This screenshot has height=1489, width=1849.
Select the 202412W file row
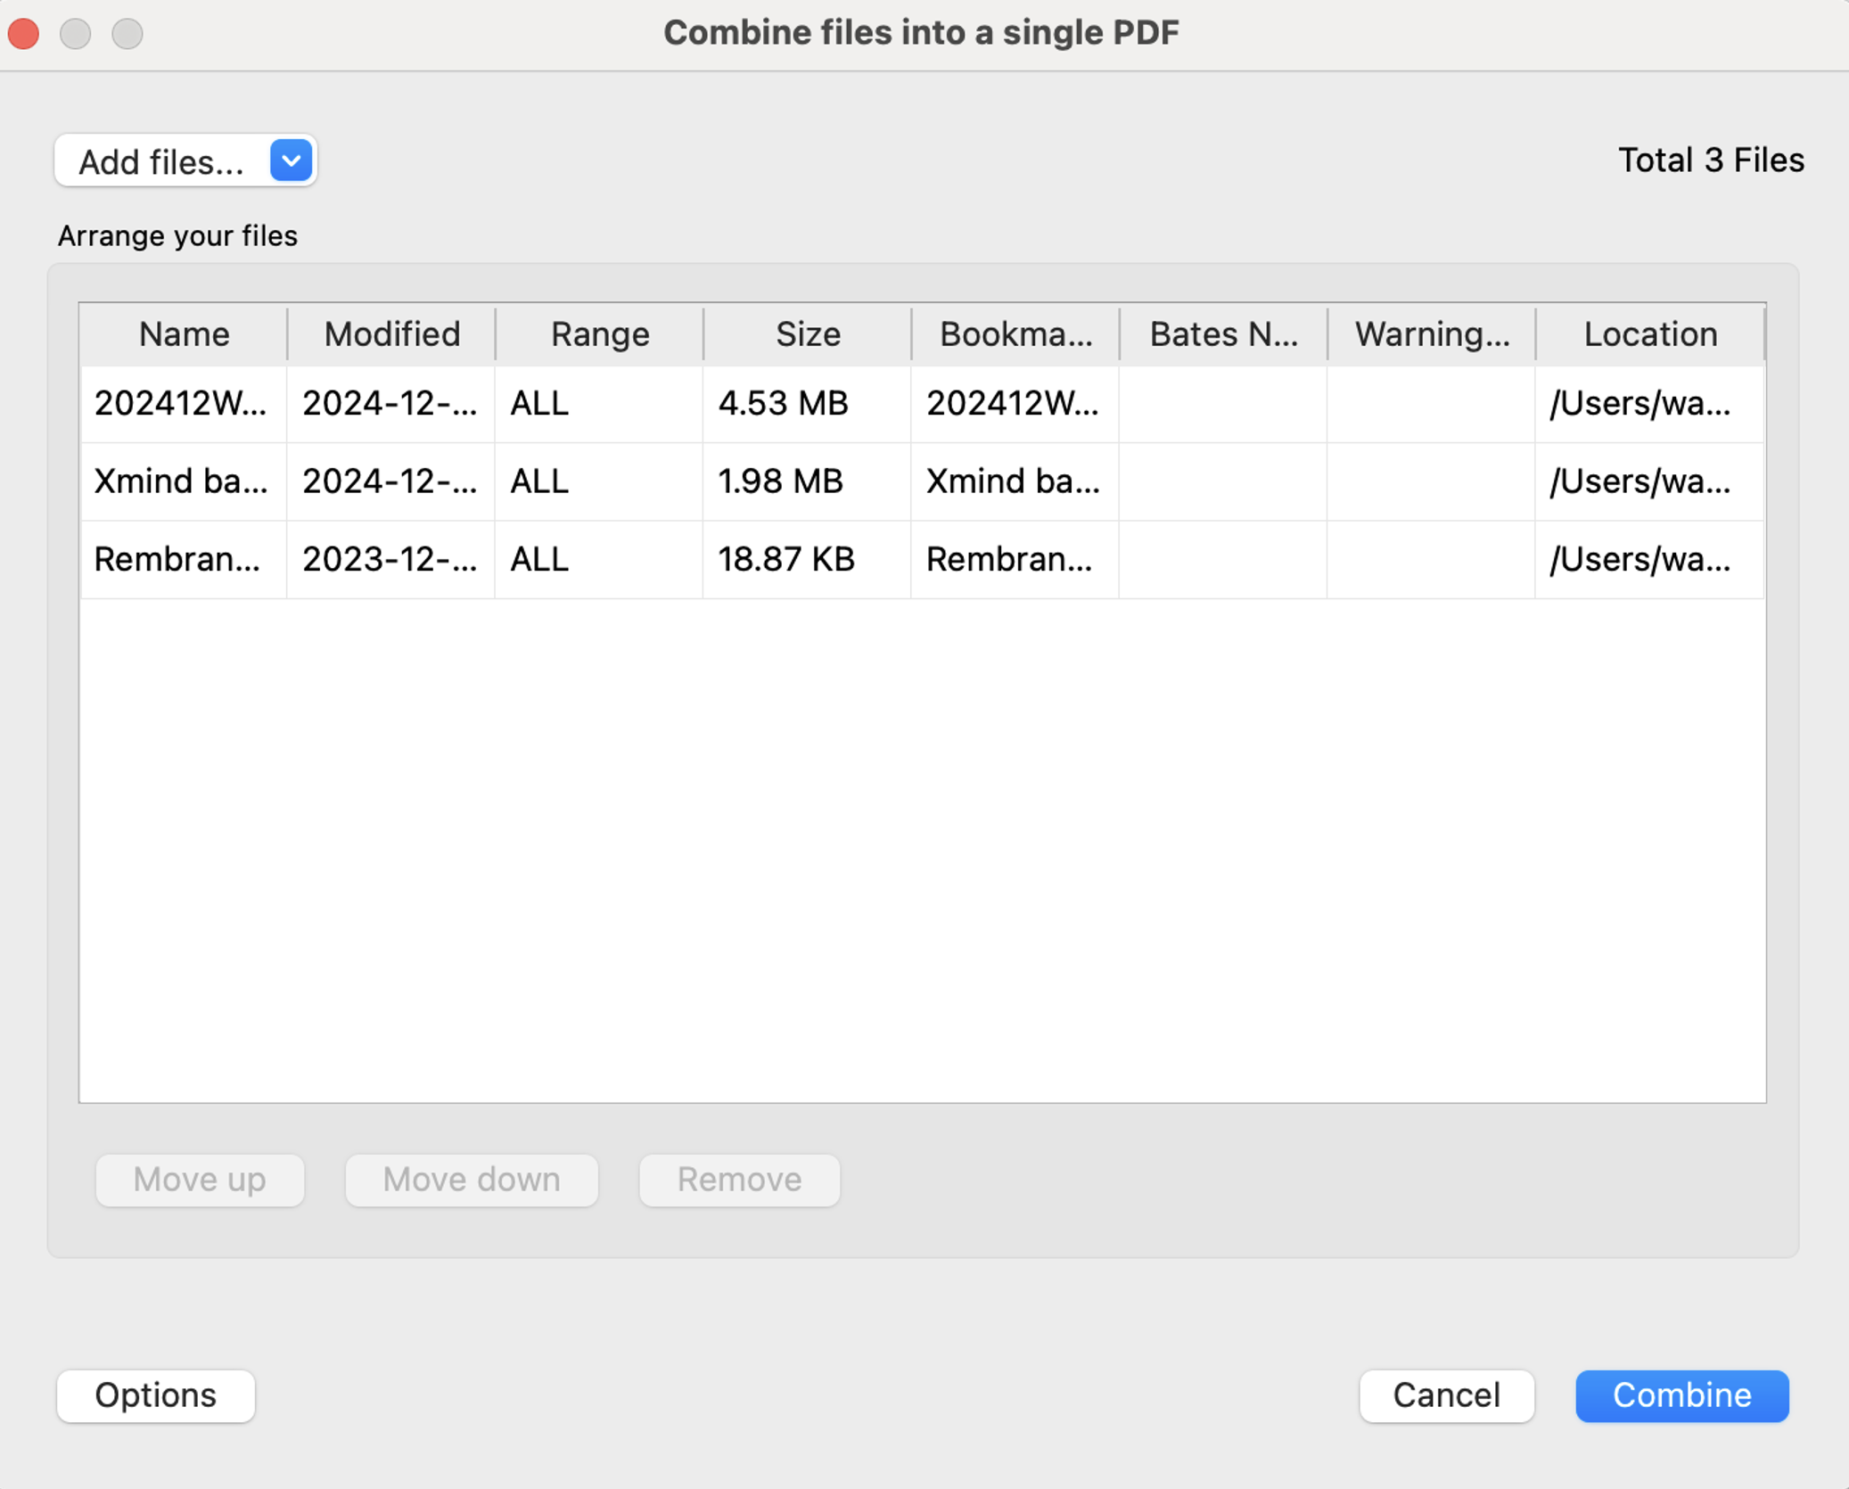(181, 404)
